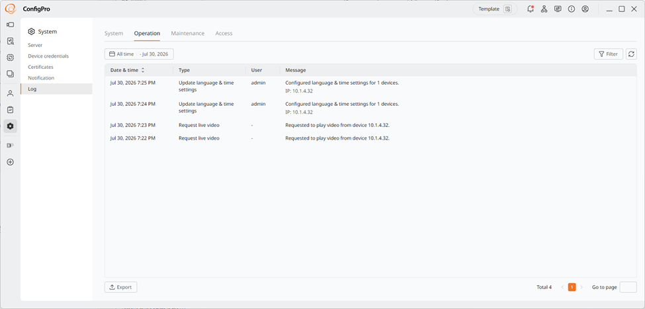Image resolution: width=645 pixels, height=309 pixels.
Task: Open the search-checklist sidebar icon
Action: [11, 41]
